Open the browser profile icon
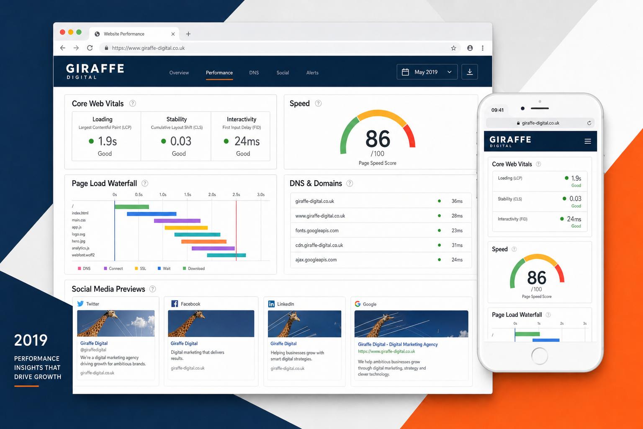Viewport: 643px width, 429px height. click(470, 48)
